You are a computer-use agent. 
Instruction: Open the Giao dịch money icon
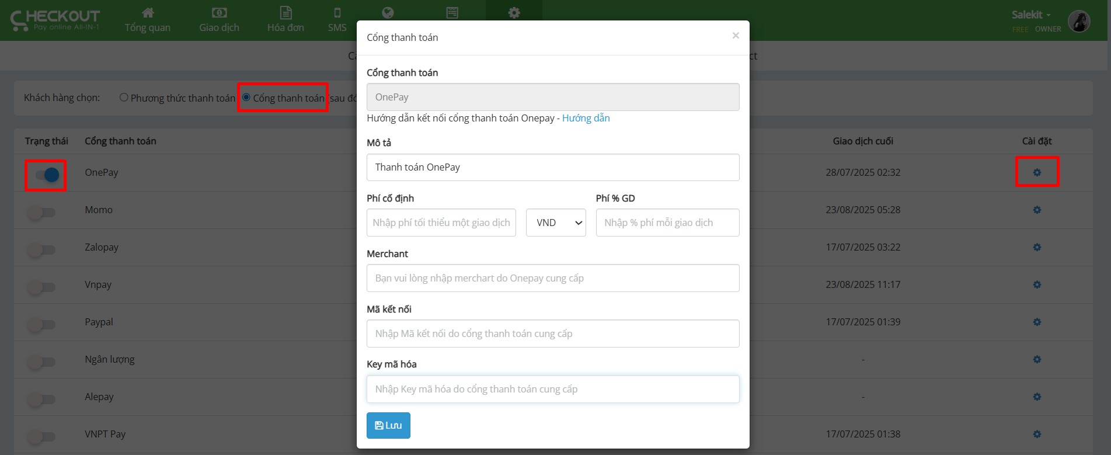point(219,13)
